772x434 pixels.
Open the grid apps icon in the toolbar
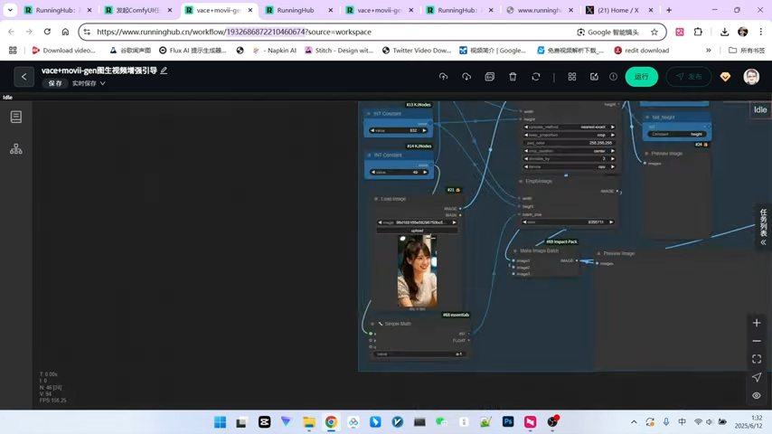coord(572,77)
